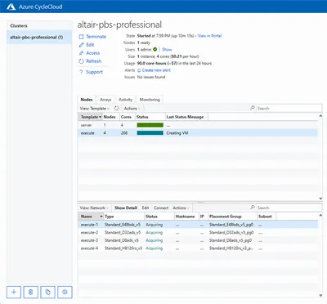Click the copy cluster icon
Image resolution: width=327 pixels, height=304 pixels.
(x=47, y=293)
